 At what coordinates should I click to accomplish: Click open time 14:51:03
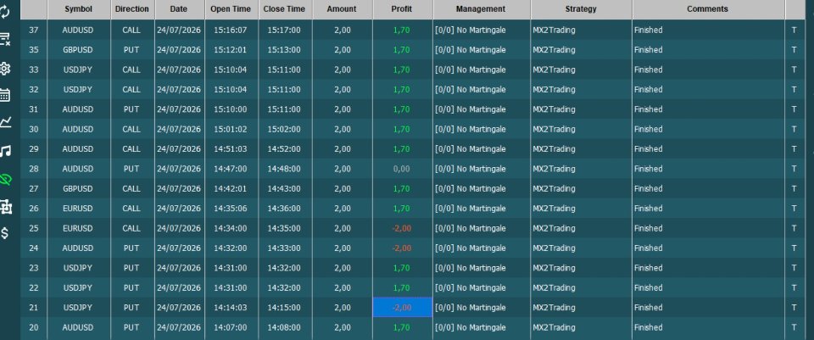click(x=231, y=149)
